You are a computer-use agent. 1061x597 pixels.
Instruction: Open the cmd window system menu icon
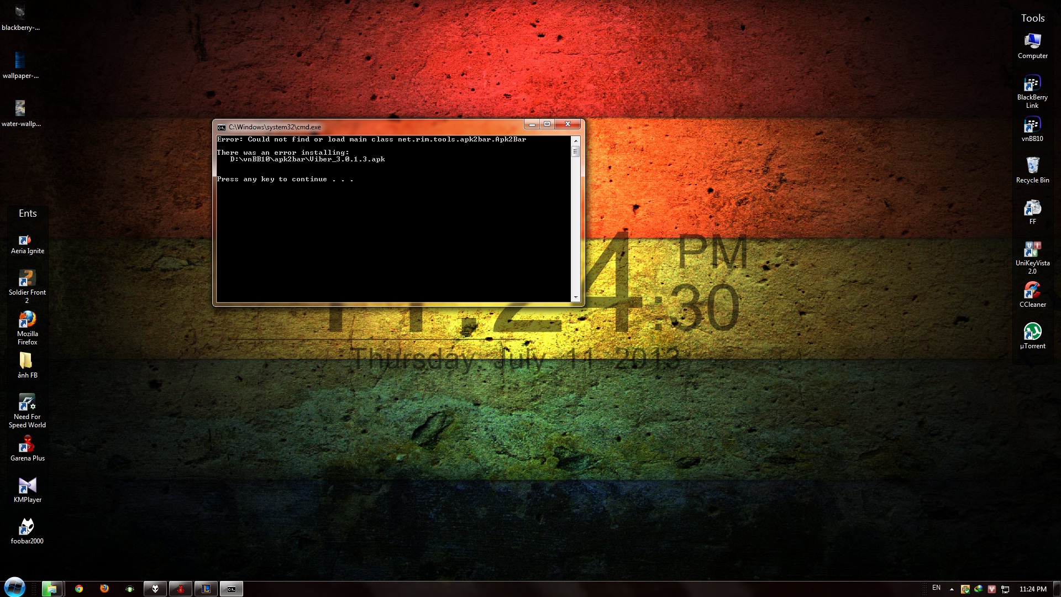(x=222, y=127)
